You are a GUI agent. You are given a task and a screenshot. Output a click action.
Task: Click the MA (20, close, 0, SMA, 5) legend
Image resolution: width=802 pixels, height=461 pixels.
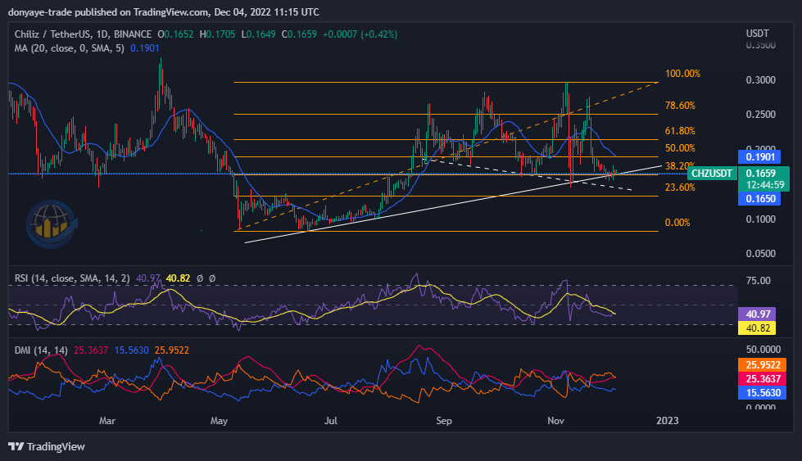[x=69, y=48]
